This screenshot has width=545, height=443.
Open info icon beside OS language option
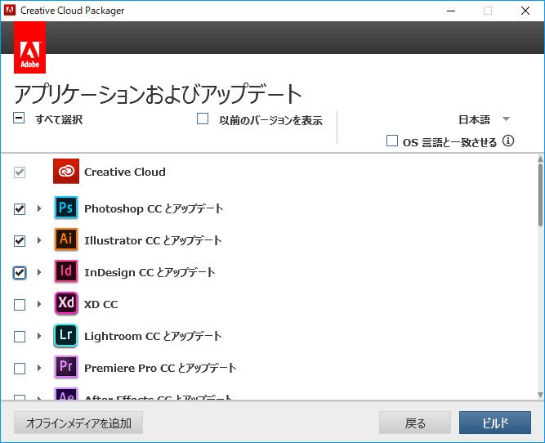click(508, 141)
